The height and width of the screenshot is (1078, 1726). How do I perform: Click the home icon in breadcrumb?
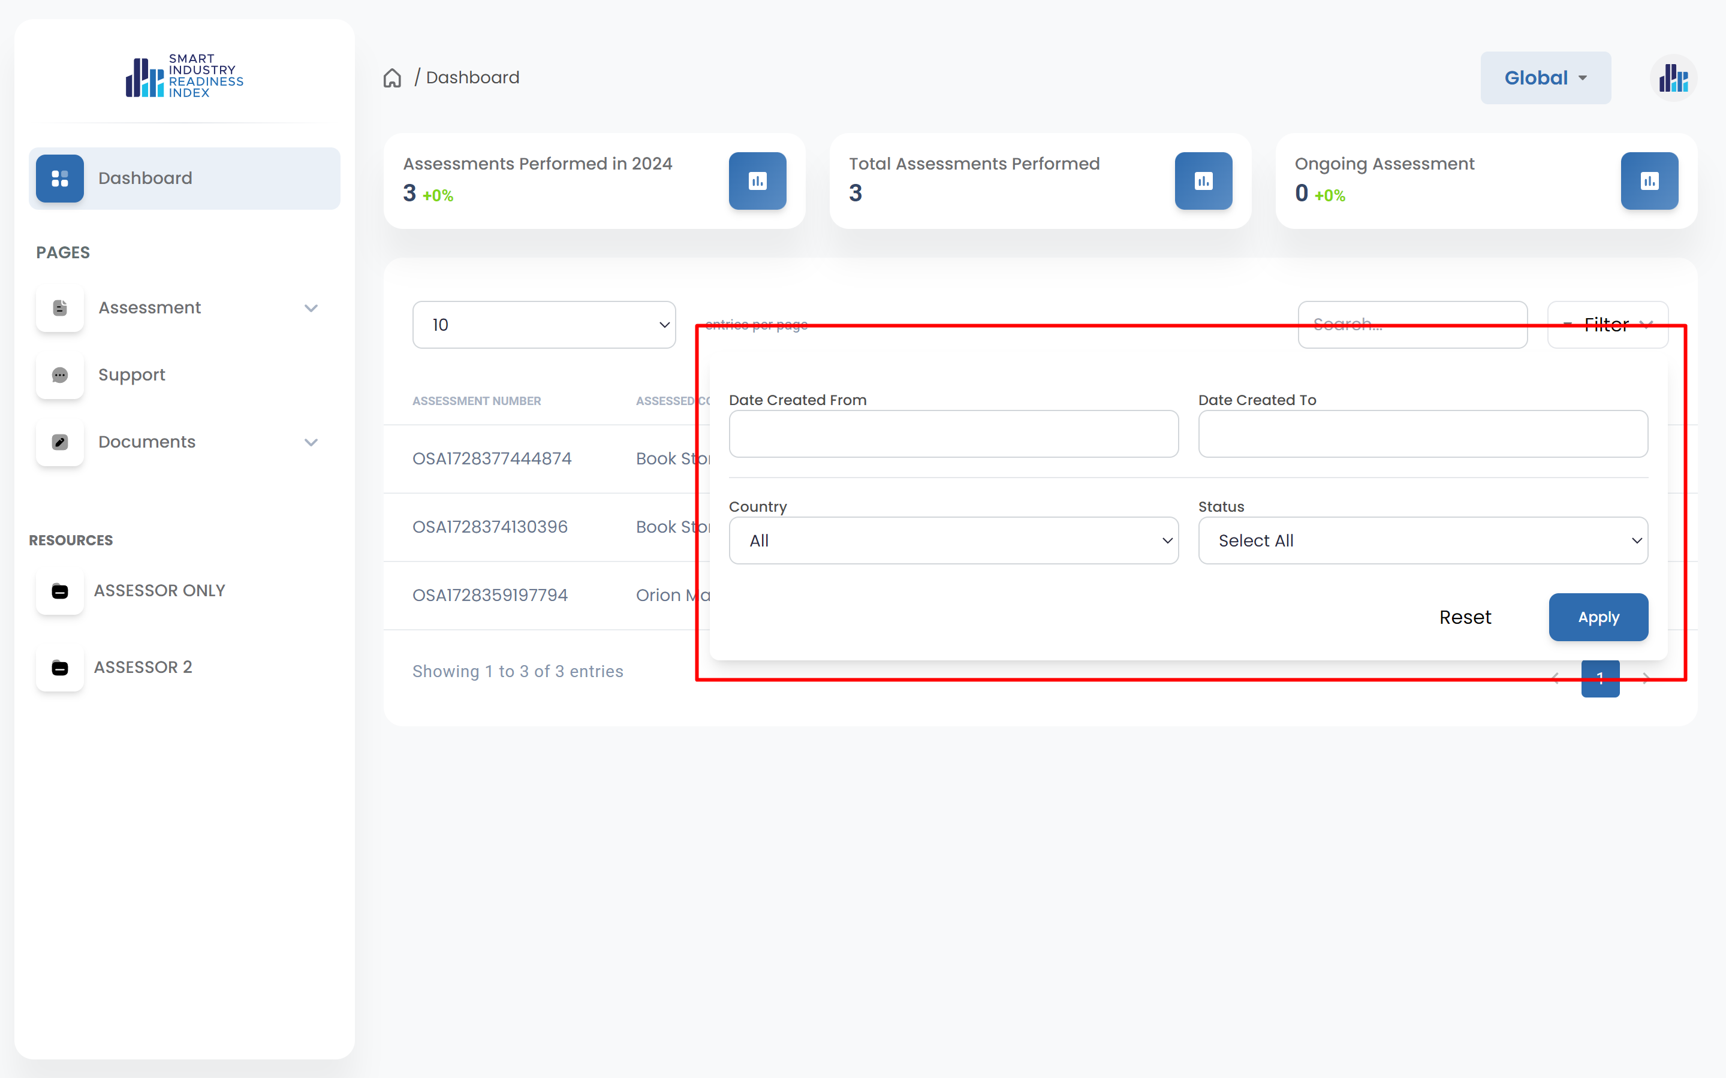click(x=392, y=78)
